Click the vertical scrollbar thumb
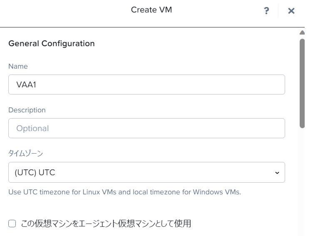Image resolution: width=313 pixels, height=236 pixels. tap(302, 83)
